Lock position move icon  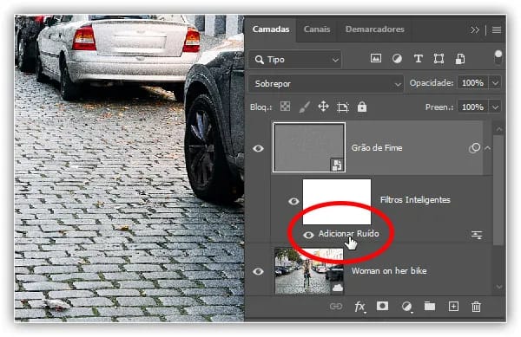323,107
